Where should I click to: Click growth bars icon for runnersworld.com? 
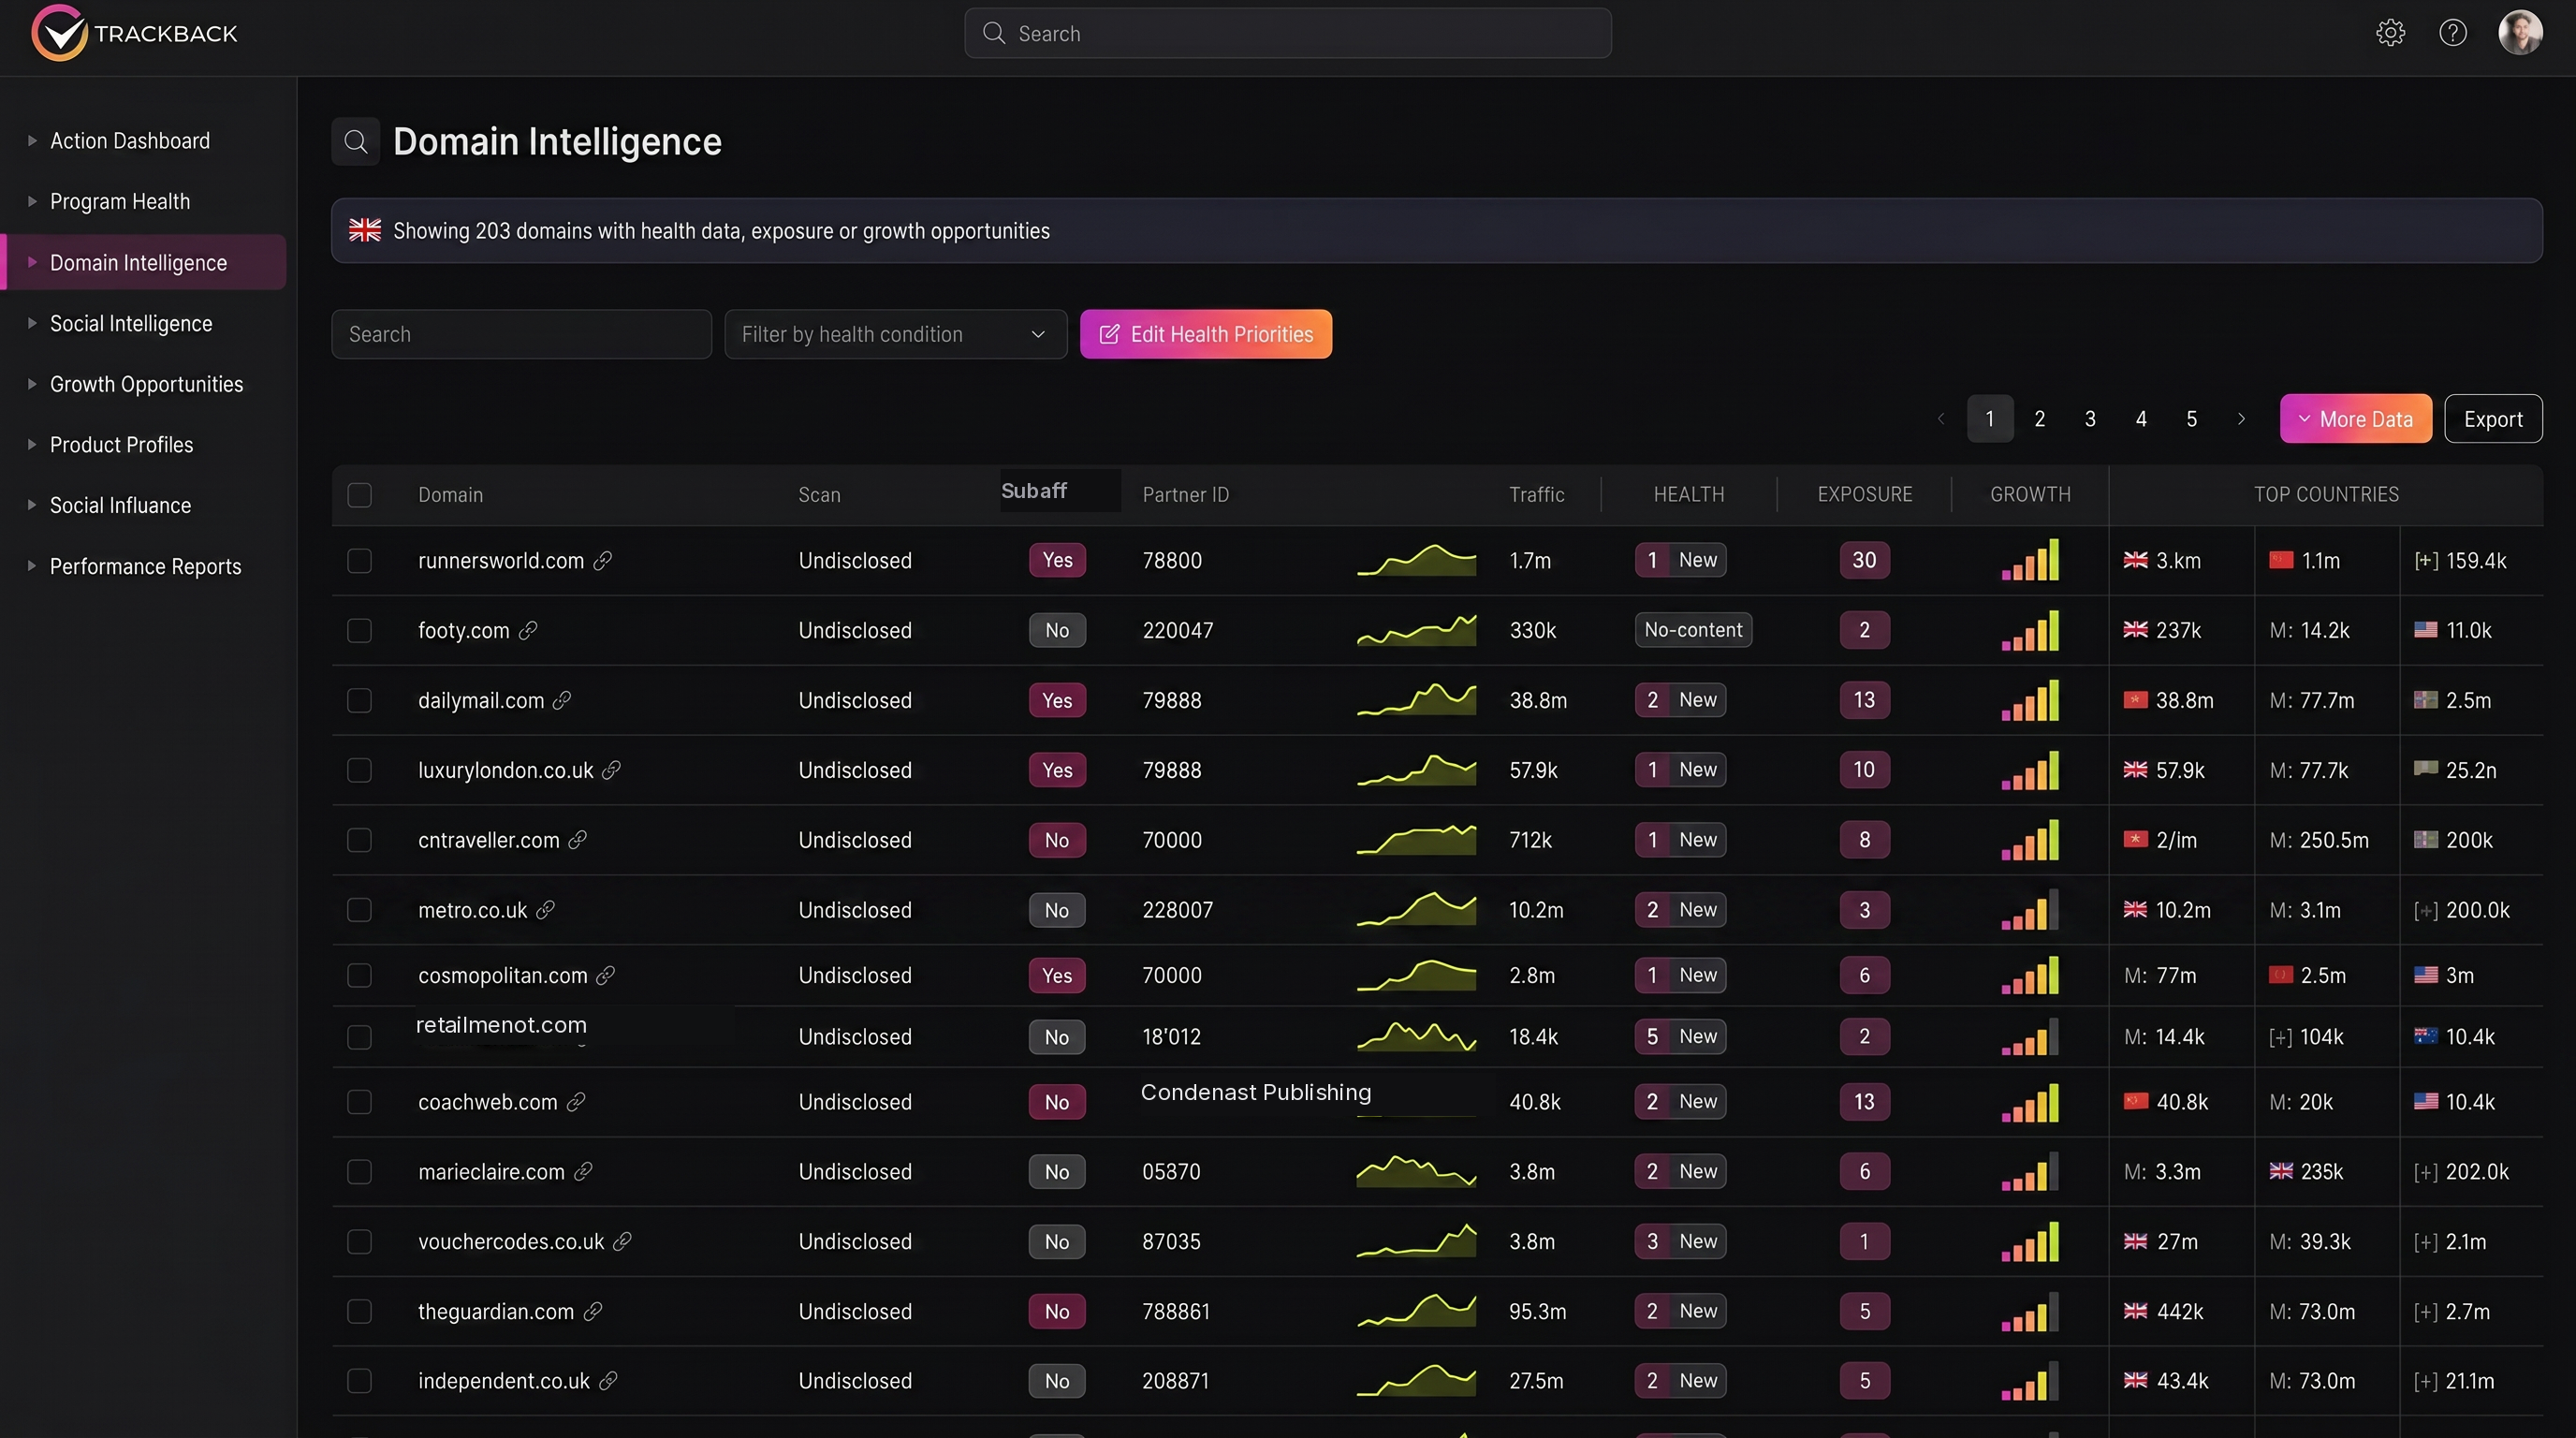pyautogui.click(x=2030, y=561)
